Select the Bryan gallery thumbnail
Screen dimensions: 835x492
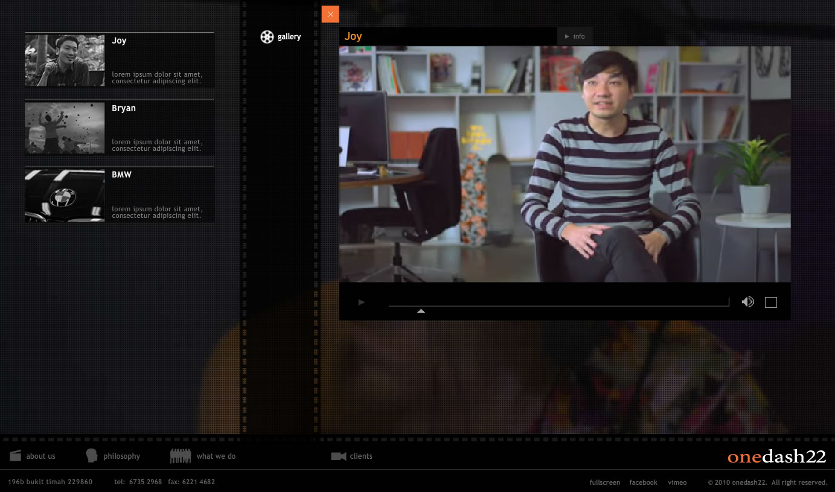pyautogui.click(x=65, y=127)
